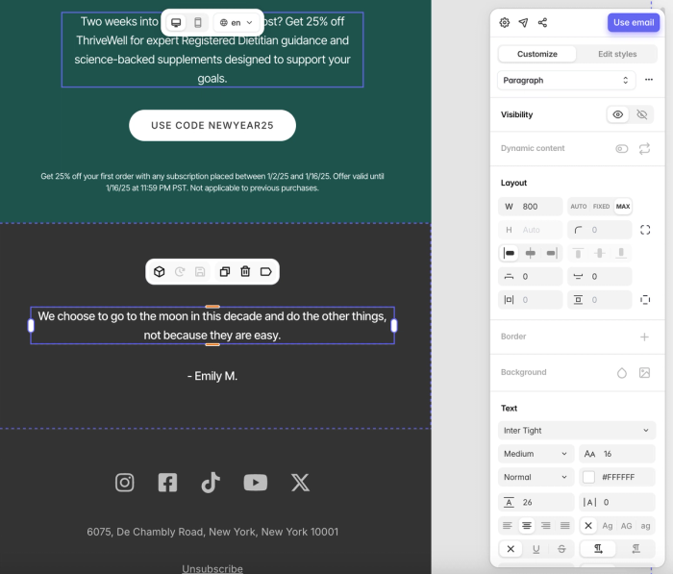
Task: Set left-to-right text direction
Action: 598,549
